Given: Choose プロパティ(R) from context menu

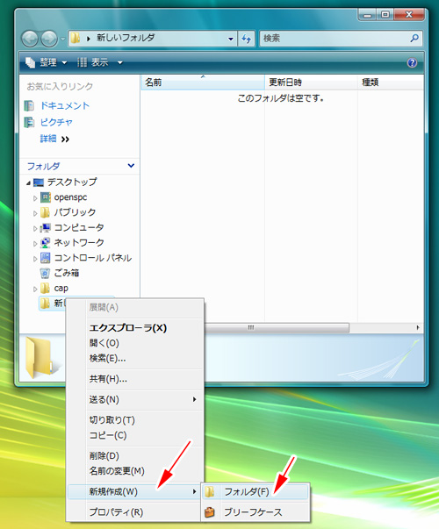Looking at the screenshot, I should point(134,512).
